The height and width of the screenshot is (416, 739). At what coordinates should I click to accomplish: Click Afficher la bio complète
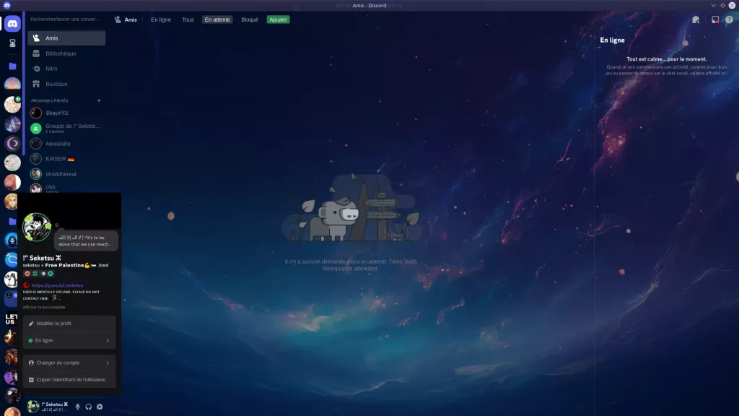point(45,307)
